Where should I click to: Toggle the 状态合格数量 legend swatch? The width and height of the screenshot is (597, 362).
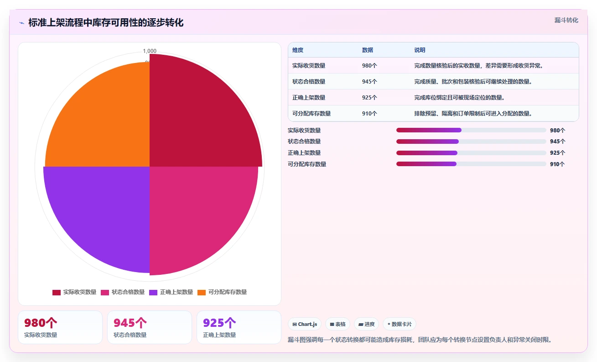click(105, 292)
